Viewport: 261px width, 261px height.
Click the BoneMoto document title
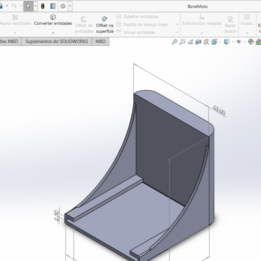click(x=198, y=7)
